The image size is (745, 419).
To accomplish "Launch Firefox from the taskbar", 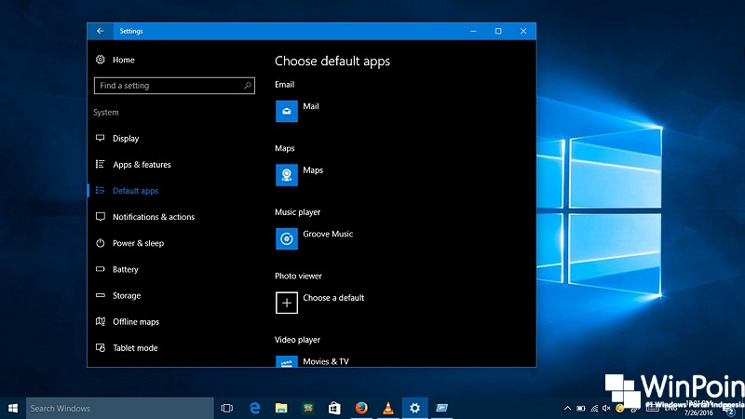I will [x=361, y=408].
